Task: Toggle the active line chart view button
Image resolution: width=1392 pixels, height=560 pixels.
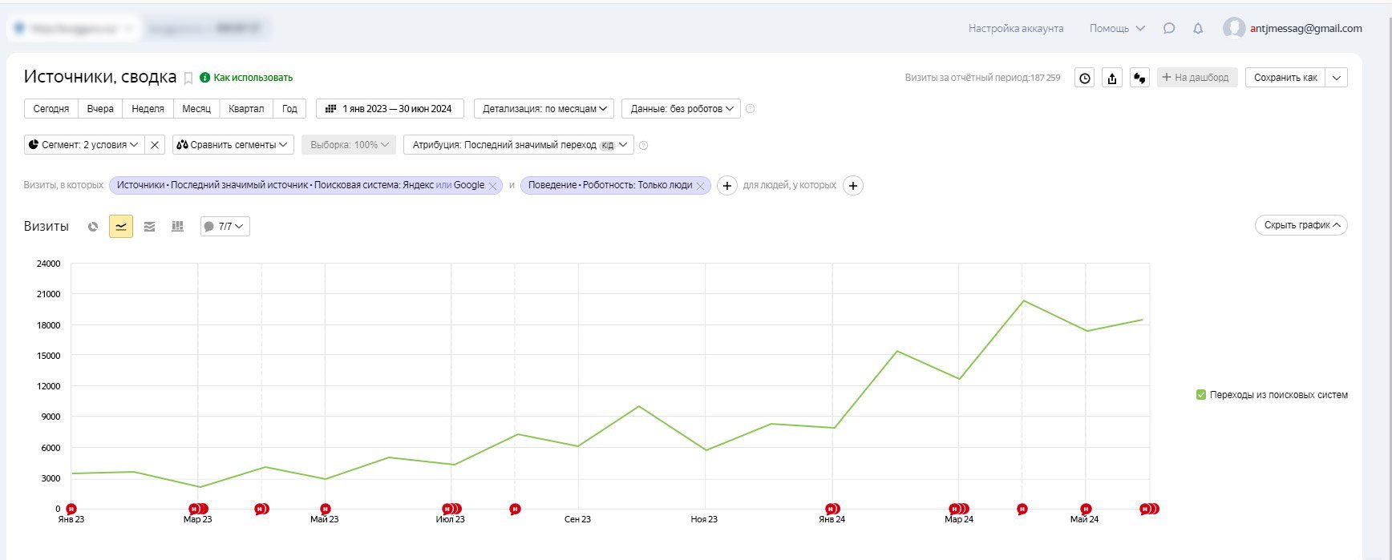Action: point(121,227)
